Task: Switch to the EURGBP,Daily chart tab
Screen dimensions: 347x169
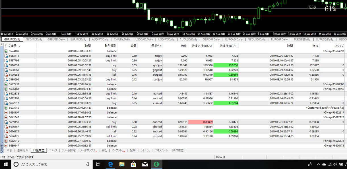Action: 302,39
